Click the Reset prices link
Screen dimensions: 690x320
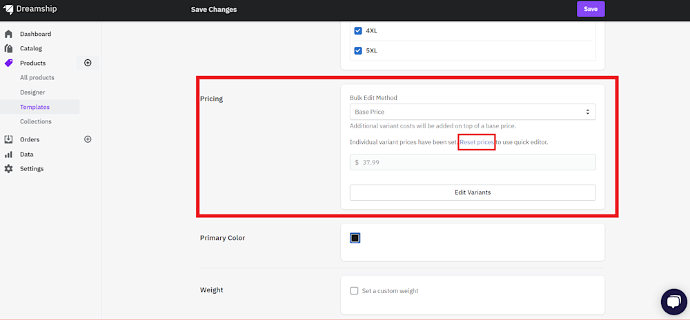[x=477, y=143]
